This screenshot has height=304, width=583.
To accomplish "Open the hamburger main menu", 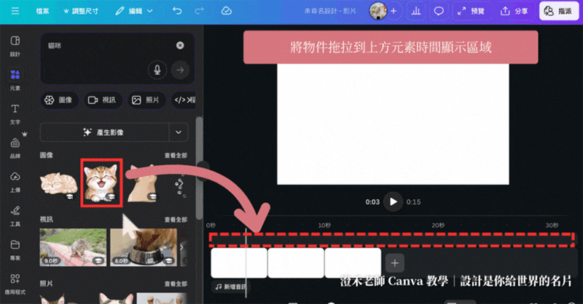I will coord(15,11).
